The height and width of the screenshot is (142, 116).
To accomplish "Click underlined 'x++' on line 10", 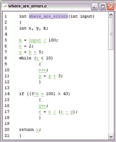I will [42, 70].
